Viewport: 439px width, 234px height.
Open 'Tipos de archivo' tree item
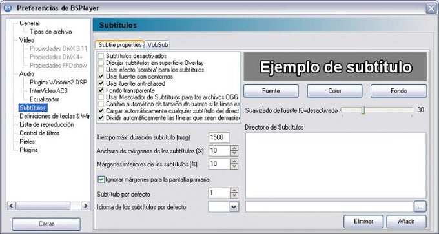click(50, 32)
